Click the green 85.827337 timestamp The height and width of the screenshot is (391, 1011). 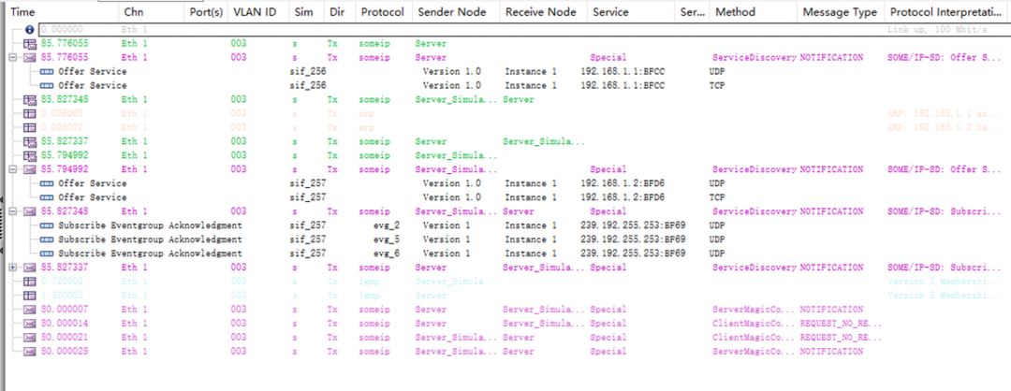65,141
